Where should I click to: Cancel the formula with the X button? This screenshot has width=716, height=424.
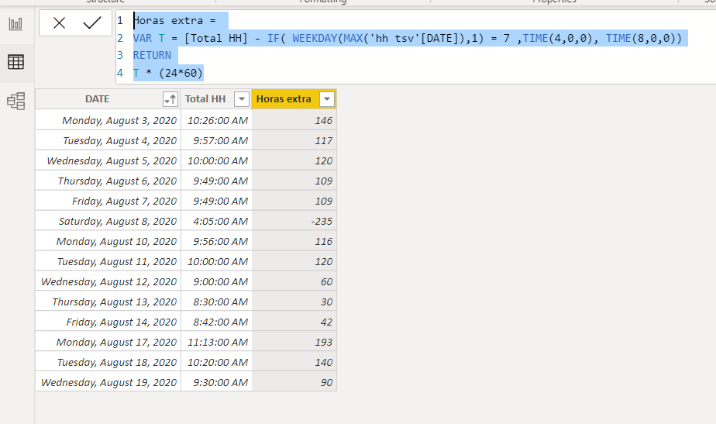point(59,22)
